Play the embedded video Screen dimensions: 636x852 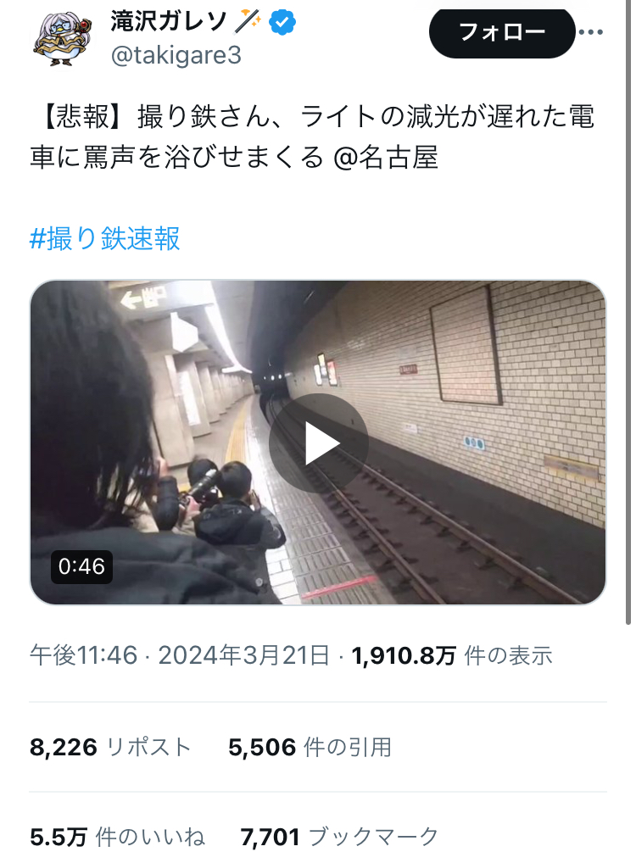click(x=319, y=443)
